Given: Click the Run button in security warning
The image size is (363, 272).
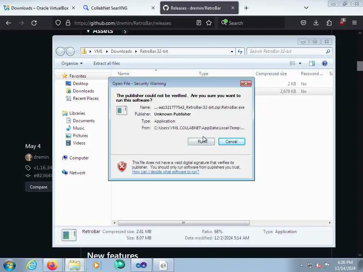Looking at the screenshot, I should (201, 142).
